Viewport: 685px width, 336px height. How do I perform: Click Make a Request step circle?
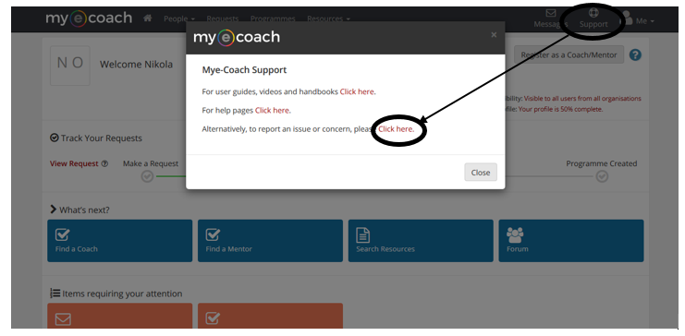tap(147, 176)
